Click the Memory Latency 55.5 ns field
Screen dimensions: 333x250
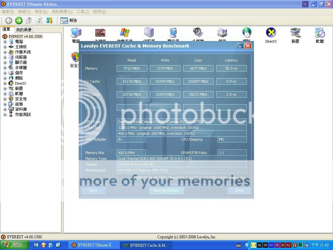[x=231, y=68]
